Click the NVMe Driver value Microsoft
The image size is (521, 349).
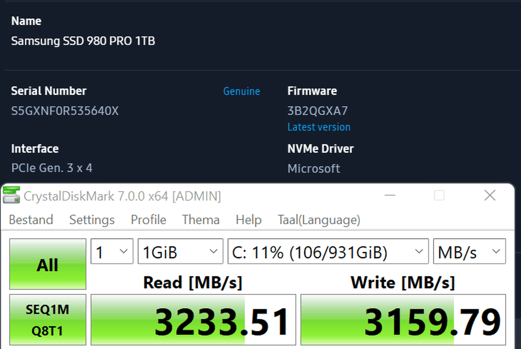click(314, 168)
